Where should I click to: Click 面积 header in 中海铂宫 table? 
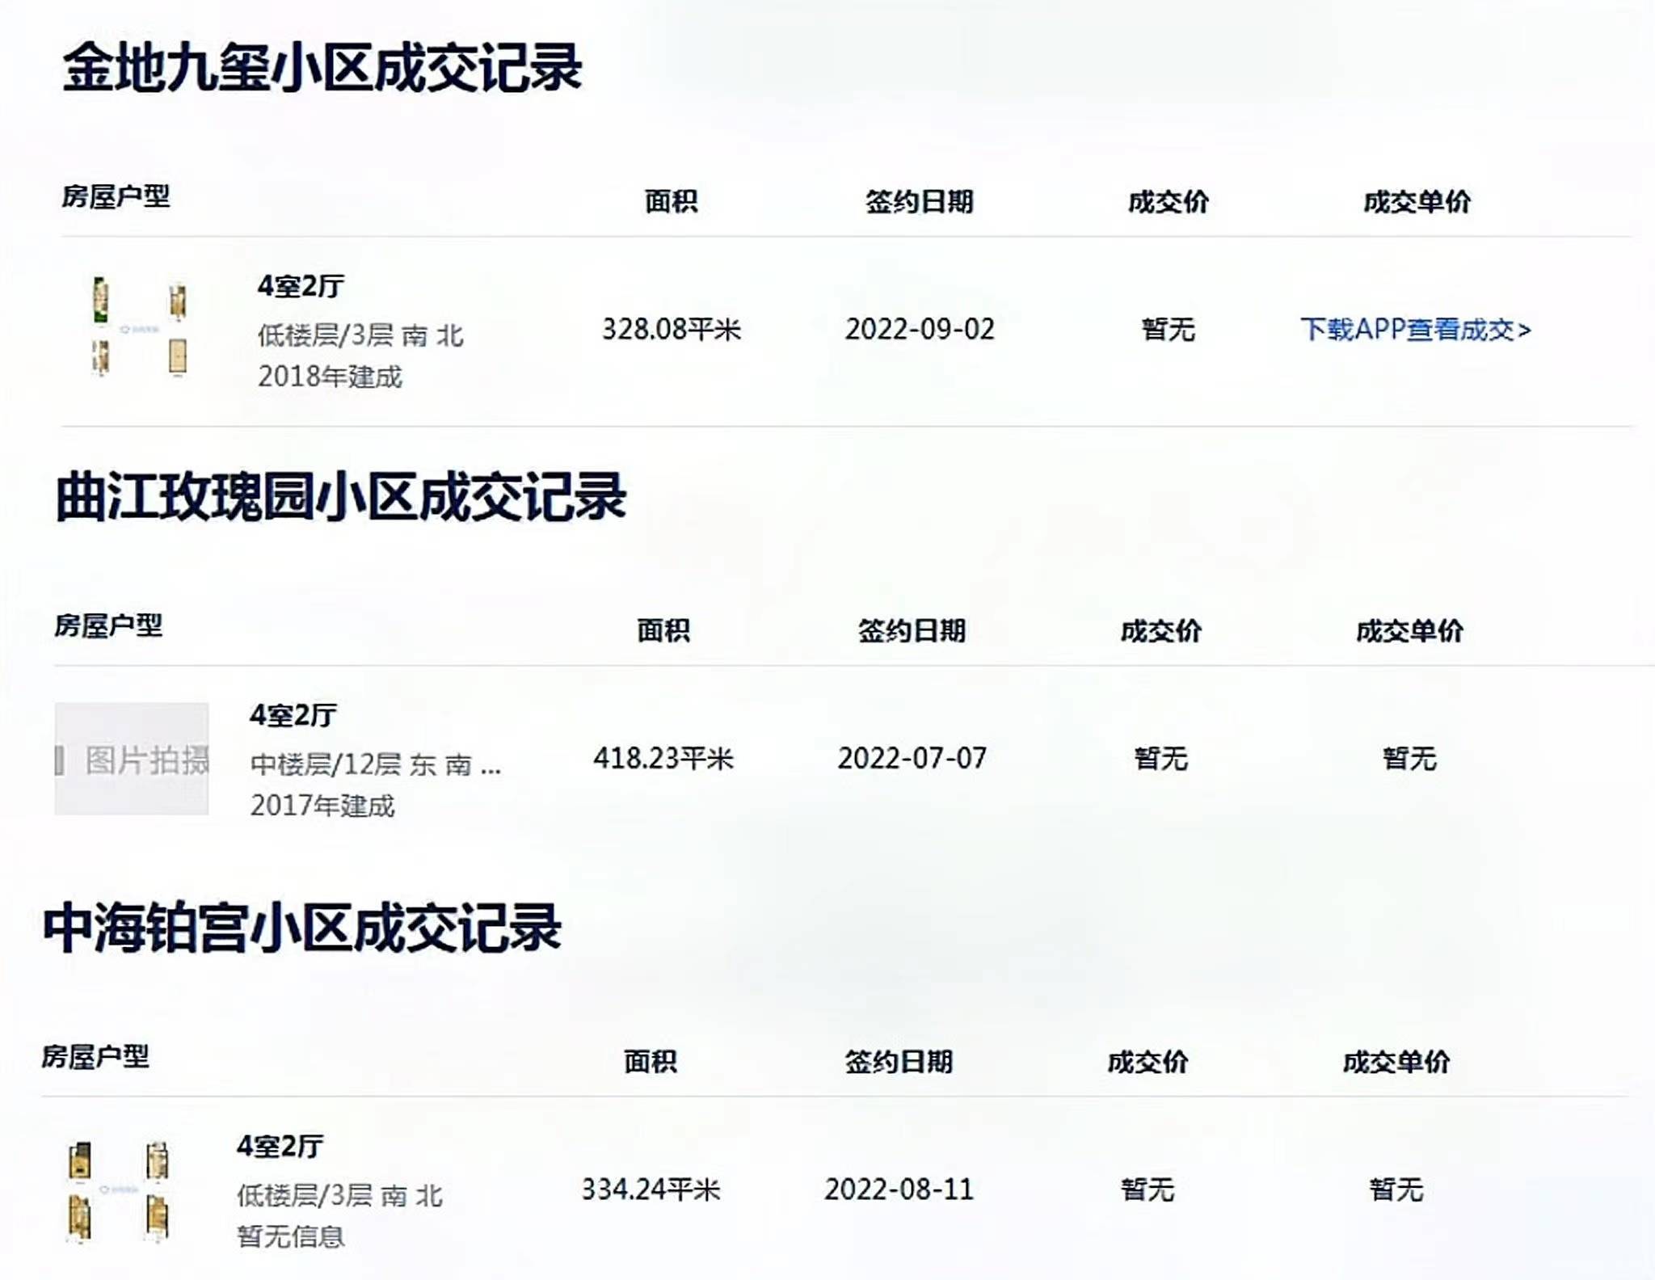(x=651, y=1061)
